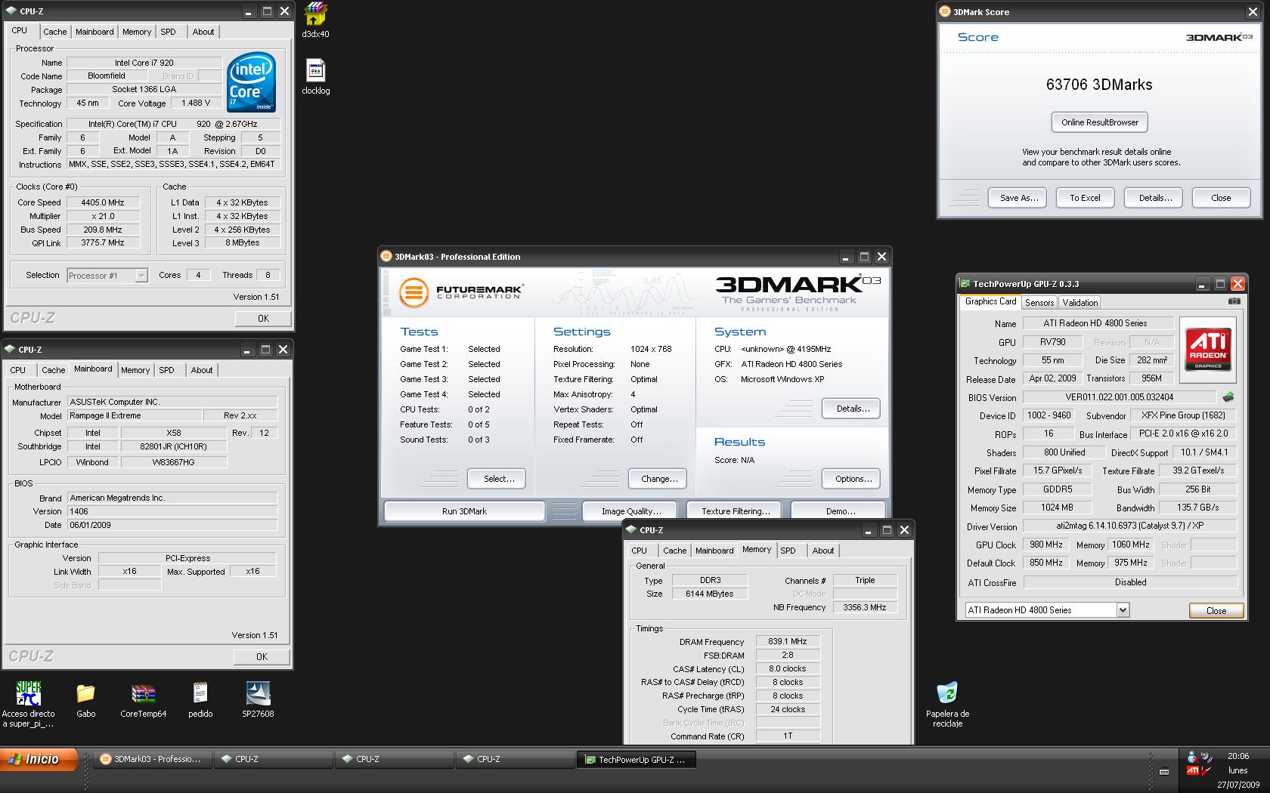This screenshot has width=1270, height=793.
Task: Click the network users tray icon
Action: 1194,757
